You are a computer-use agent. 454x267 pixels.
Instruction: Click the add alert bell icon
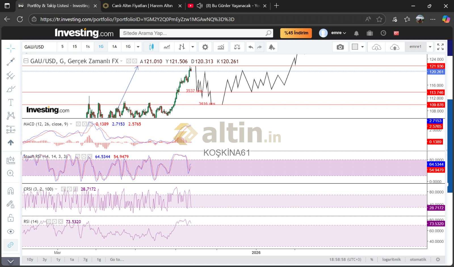272,47
